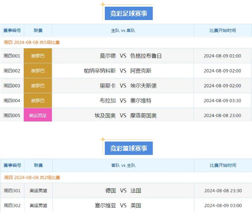Click the star decoration above 竞彩足球赛事
The image size is (252, 214).
[x=103, y=4]
